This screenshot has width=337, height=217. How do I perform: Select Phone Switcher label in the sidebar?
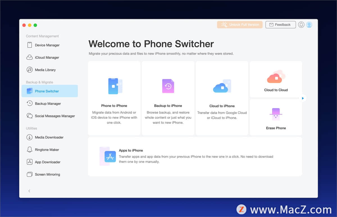tap(47, 91)
